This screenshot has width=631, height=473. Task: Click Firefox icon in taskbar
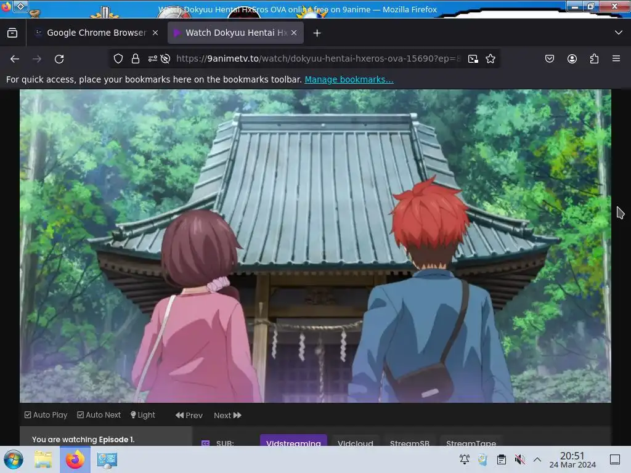(75, 459)
